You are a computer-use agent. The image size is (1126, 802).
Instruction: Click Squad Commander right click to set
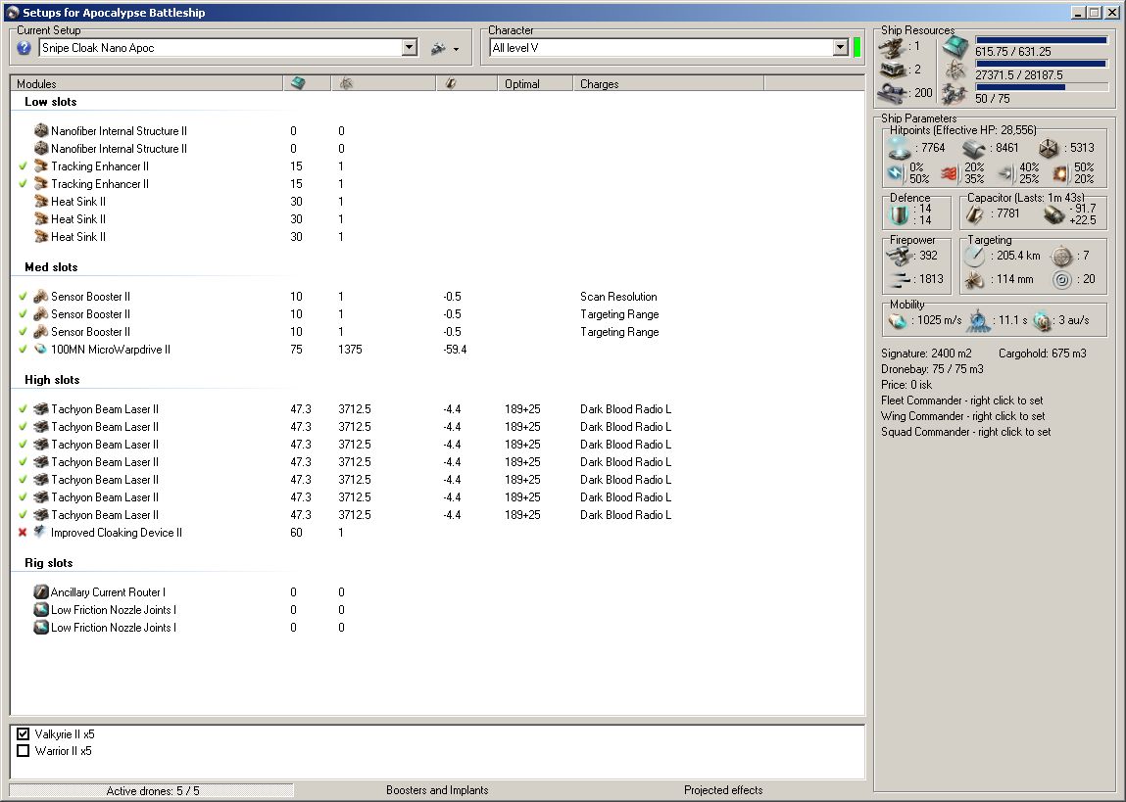966,432
